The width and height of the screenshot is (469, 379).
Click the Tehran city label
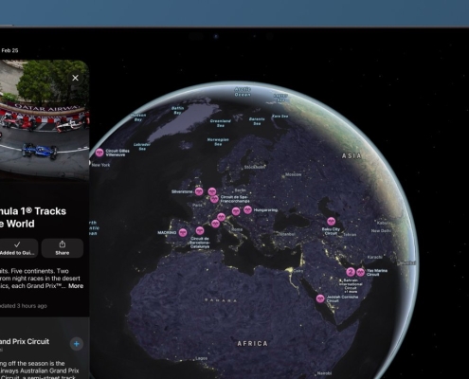click(x=350, y=234)
